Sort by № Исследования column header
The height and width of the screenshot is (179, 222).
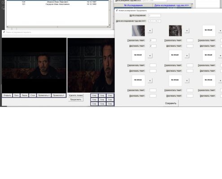[133, 5]
